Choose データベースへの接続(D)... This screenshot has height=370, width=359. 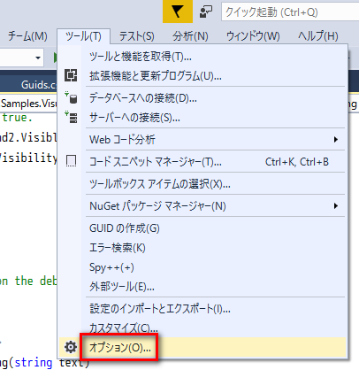(x=202, y=97)
